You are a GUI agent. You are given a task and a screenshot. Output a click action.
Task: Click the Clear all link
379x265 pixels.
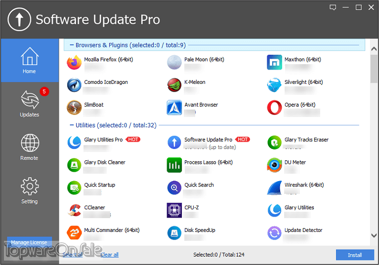point(110,255)
